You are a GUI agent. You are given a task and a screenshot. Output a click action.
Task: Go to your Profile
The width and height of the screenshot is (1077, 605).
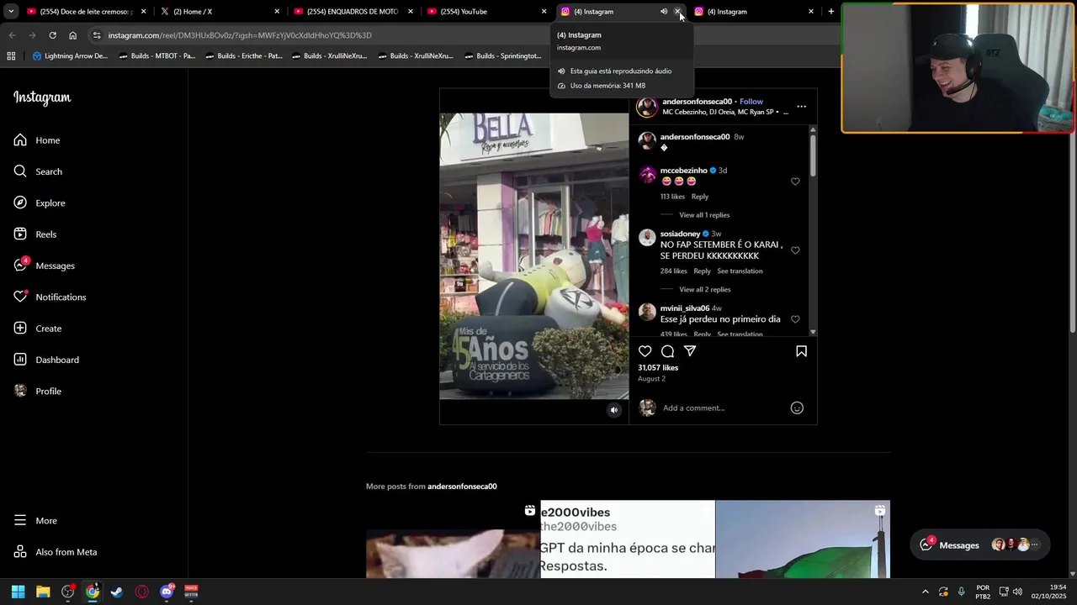(x=38, y=391)
